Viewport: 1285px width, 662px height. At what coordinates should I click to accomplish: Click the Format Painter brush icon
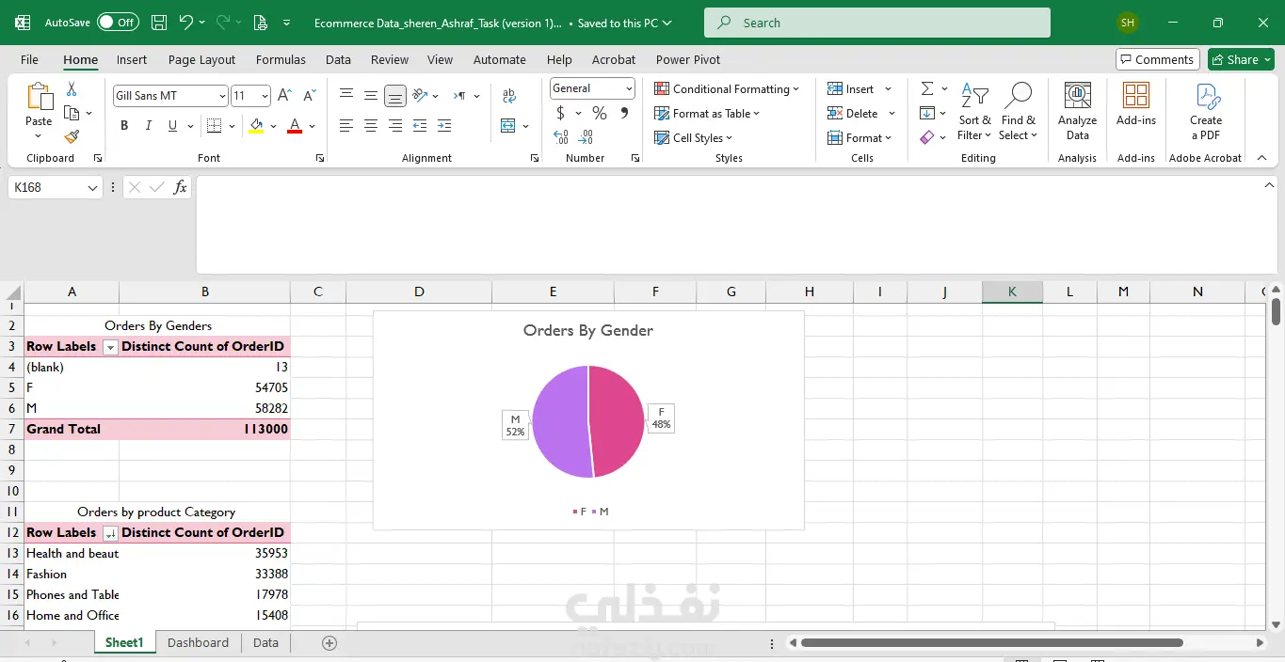pos(72,136)
